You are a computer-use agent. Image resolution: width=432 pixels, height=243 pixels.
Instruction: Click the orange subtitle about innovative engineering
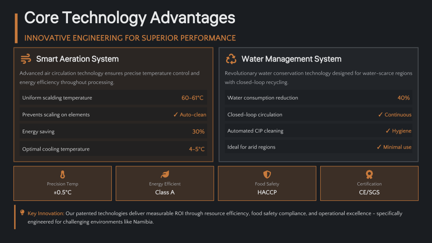130,38
